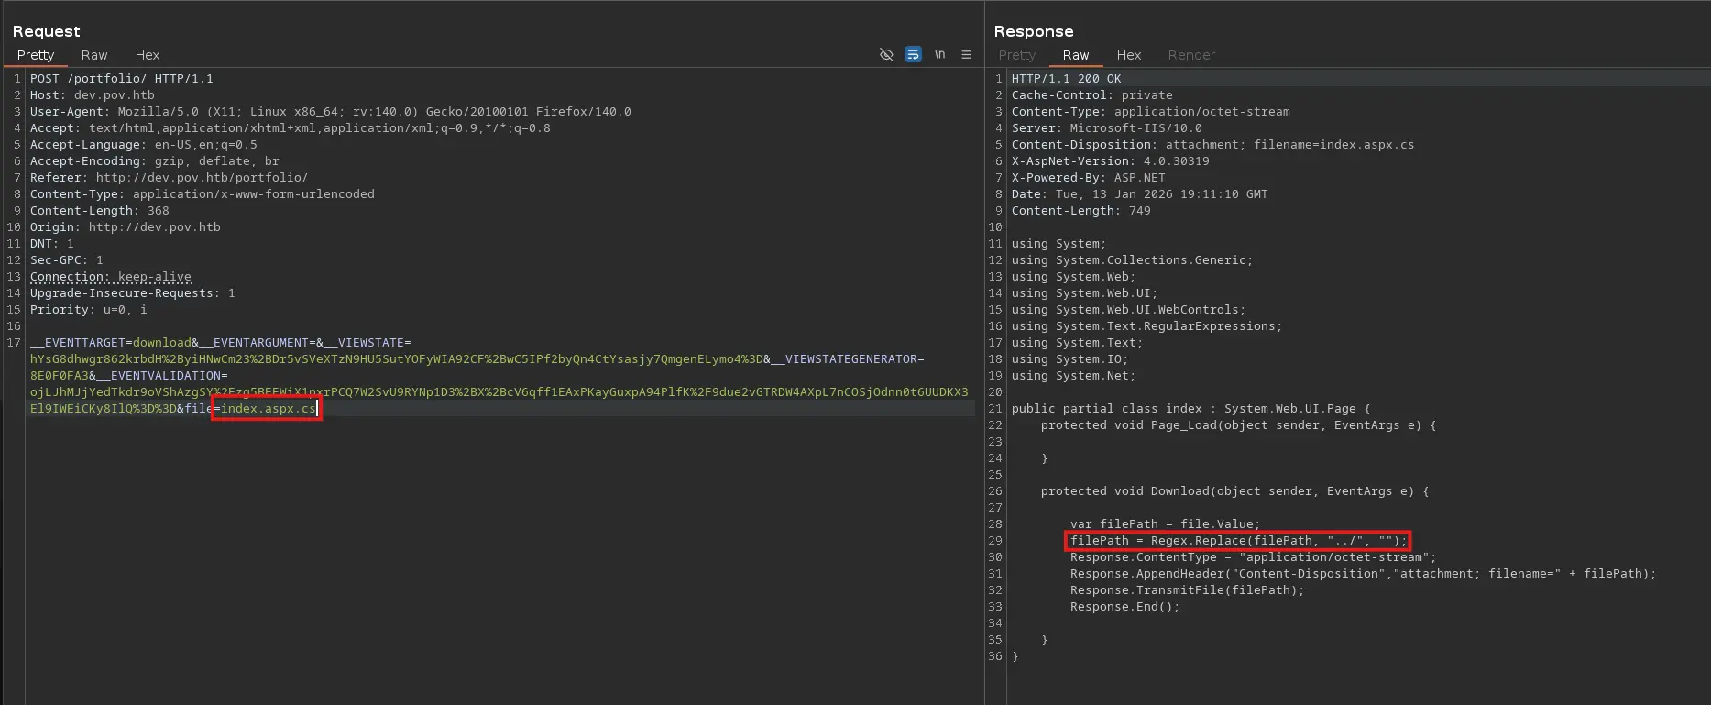Viewport: 1711px width, 705px height.
Task: Open the Request Hex tab
Action: click(148, 55)
